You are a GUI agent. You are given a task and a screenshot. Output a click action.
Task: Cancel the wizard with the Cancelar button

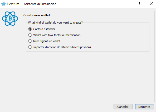[x=123, y=107]
